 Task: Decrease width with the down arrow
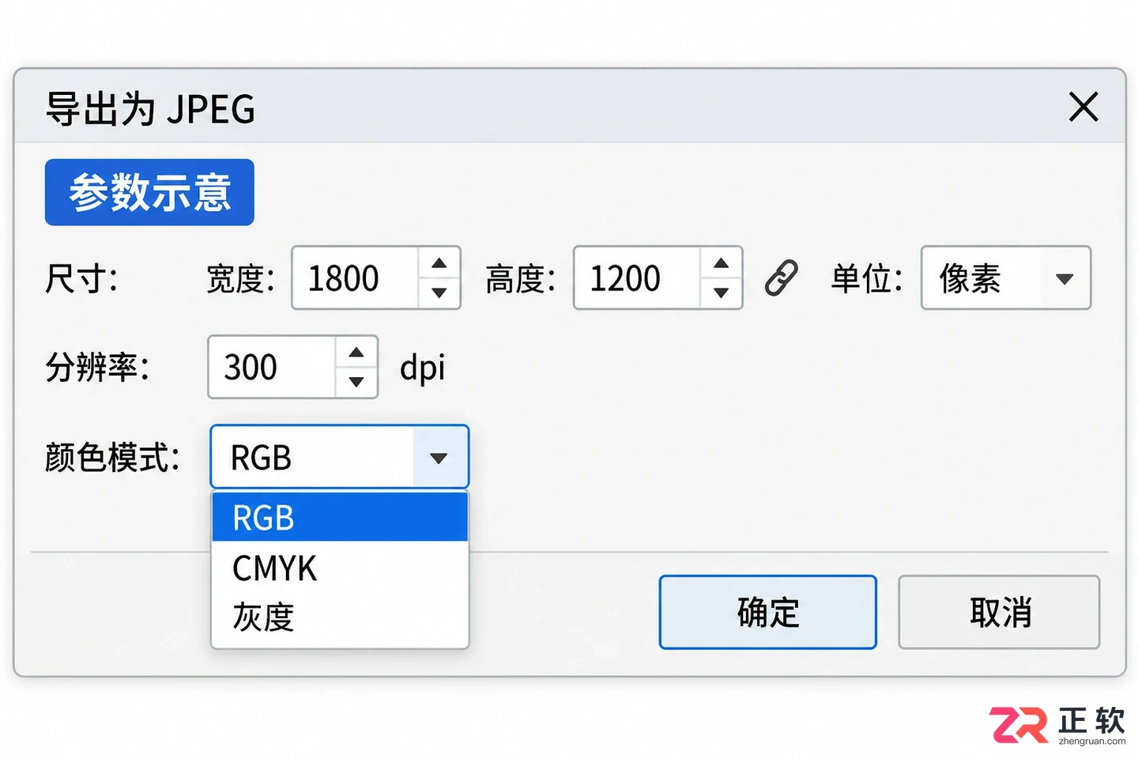[439, 293]
